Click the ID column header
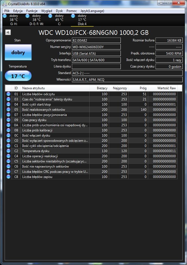187x265 pixels. (x=16, y=88)
